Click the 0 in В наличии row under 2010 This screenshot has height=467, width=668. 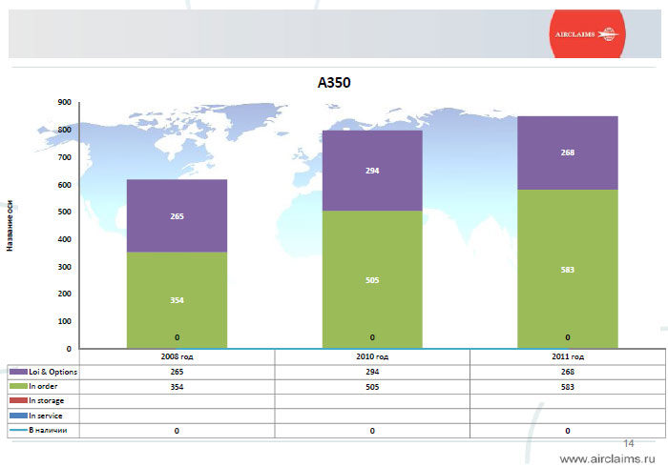click(372, 431)
